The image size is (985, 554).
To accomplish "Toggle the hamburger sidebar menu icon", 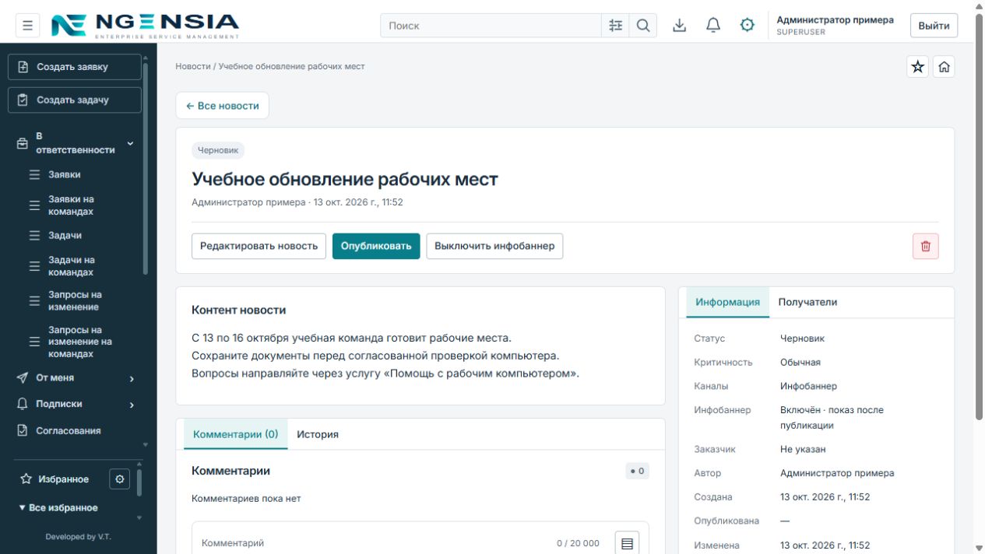I will tap(27, 26).
